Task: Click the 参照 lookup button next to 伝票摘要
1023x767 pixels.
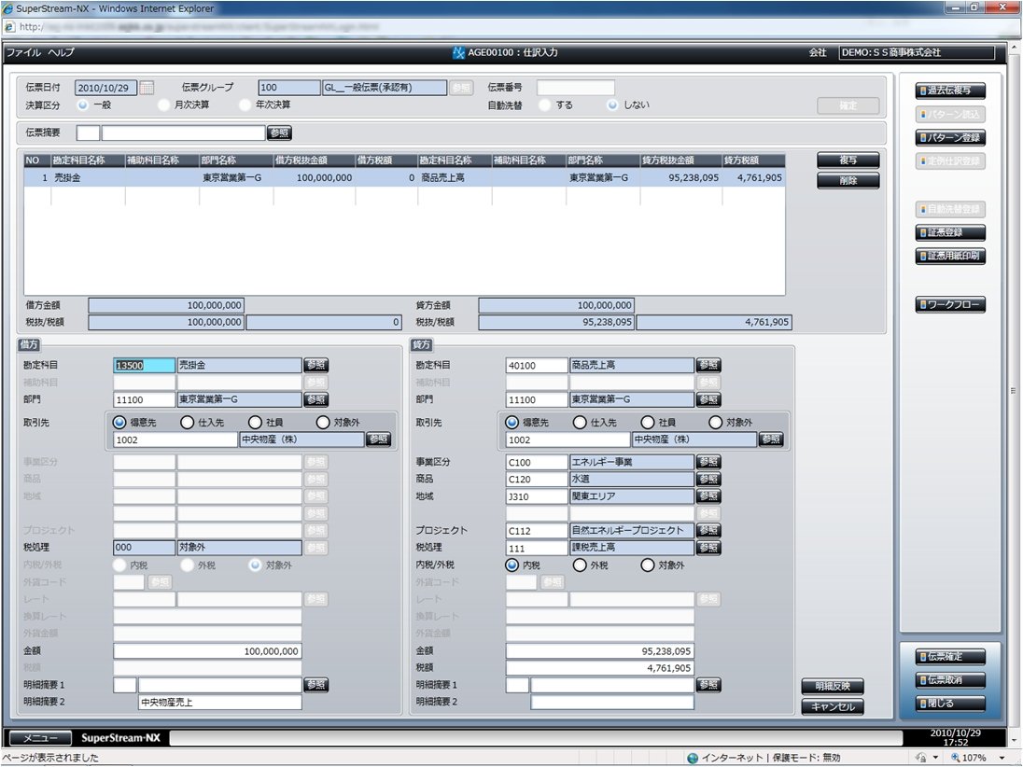Action: tap(279, 133)
